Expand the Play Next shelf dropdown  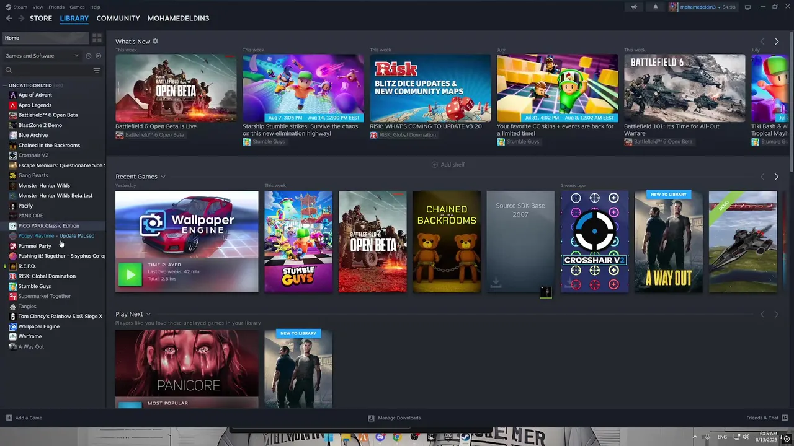tap(148, 314)
